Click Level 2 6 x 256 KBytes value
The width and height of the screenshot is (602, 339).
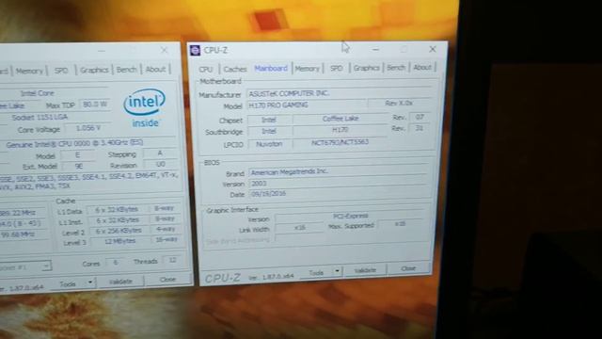[119, 231]
